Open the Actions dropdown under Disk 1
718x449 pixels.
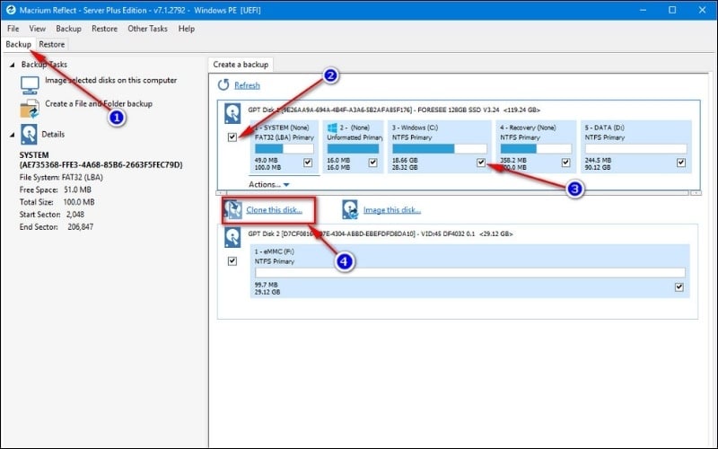[269, 184]
